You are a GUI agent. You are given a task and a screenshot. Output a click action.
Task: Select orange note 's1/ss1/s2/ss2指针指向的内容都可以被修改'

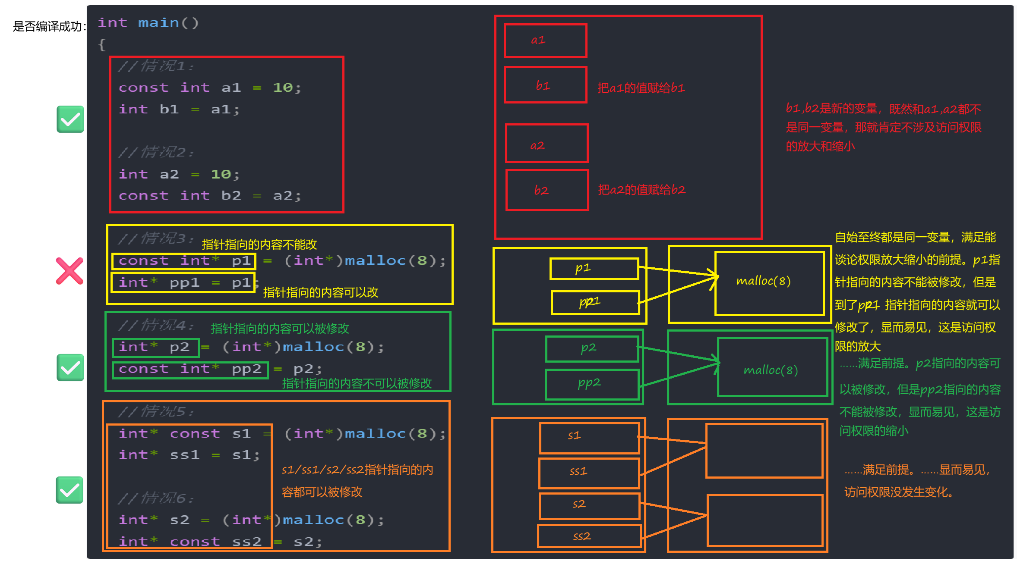click(x=357, y=481)
